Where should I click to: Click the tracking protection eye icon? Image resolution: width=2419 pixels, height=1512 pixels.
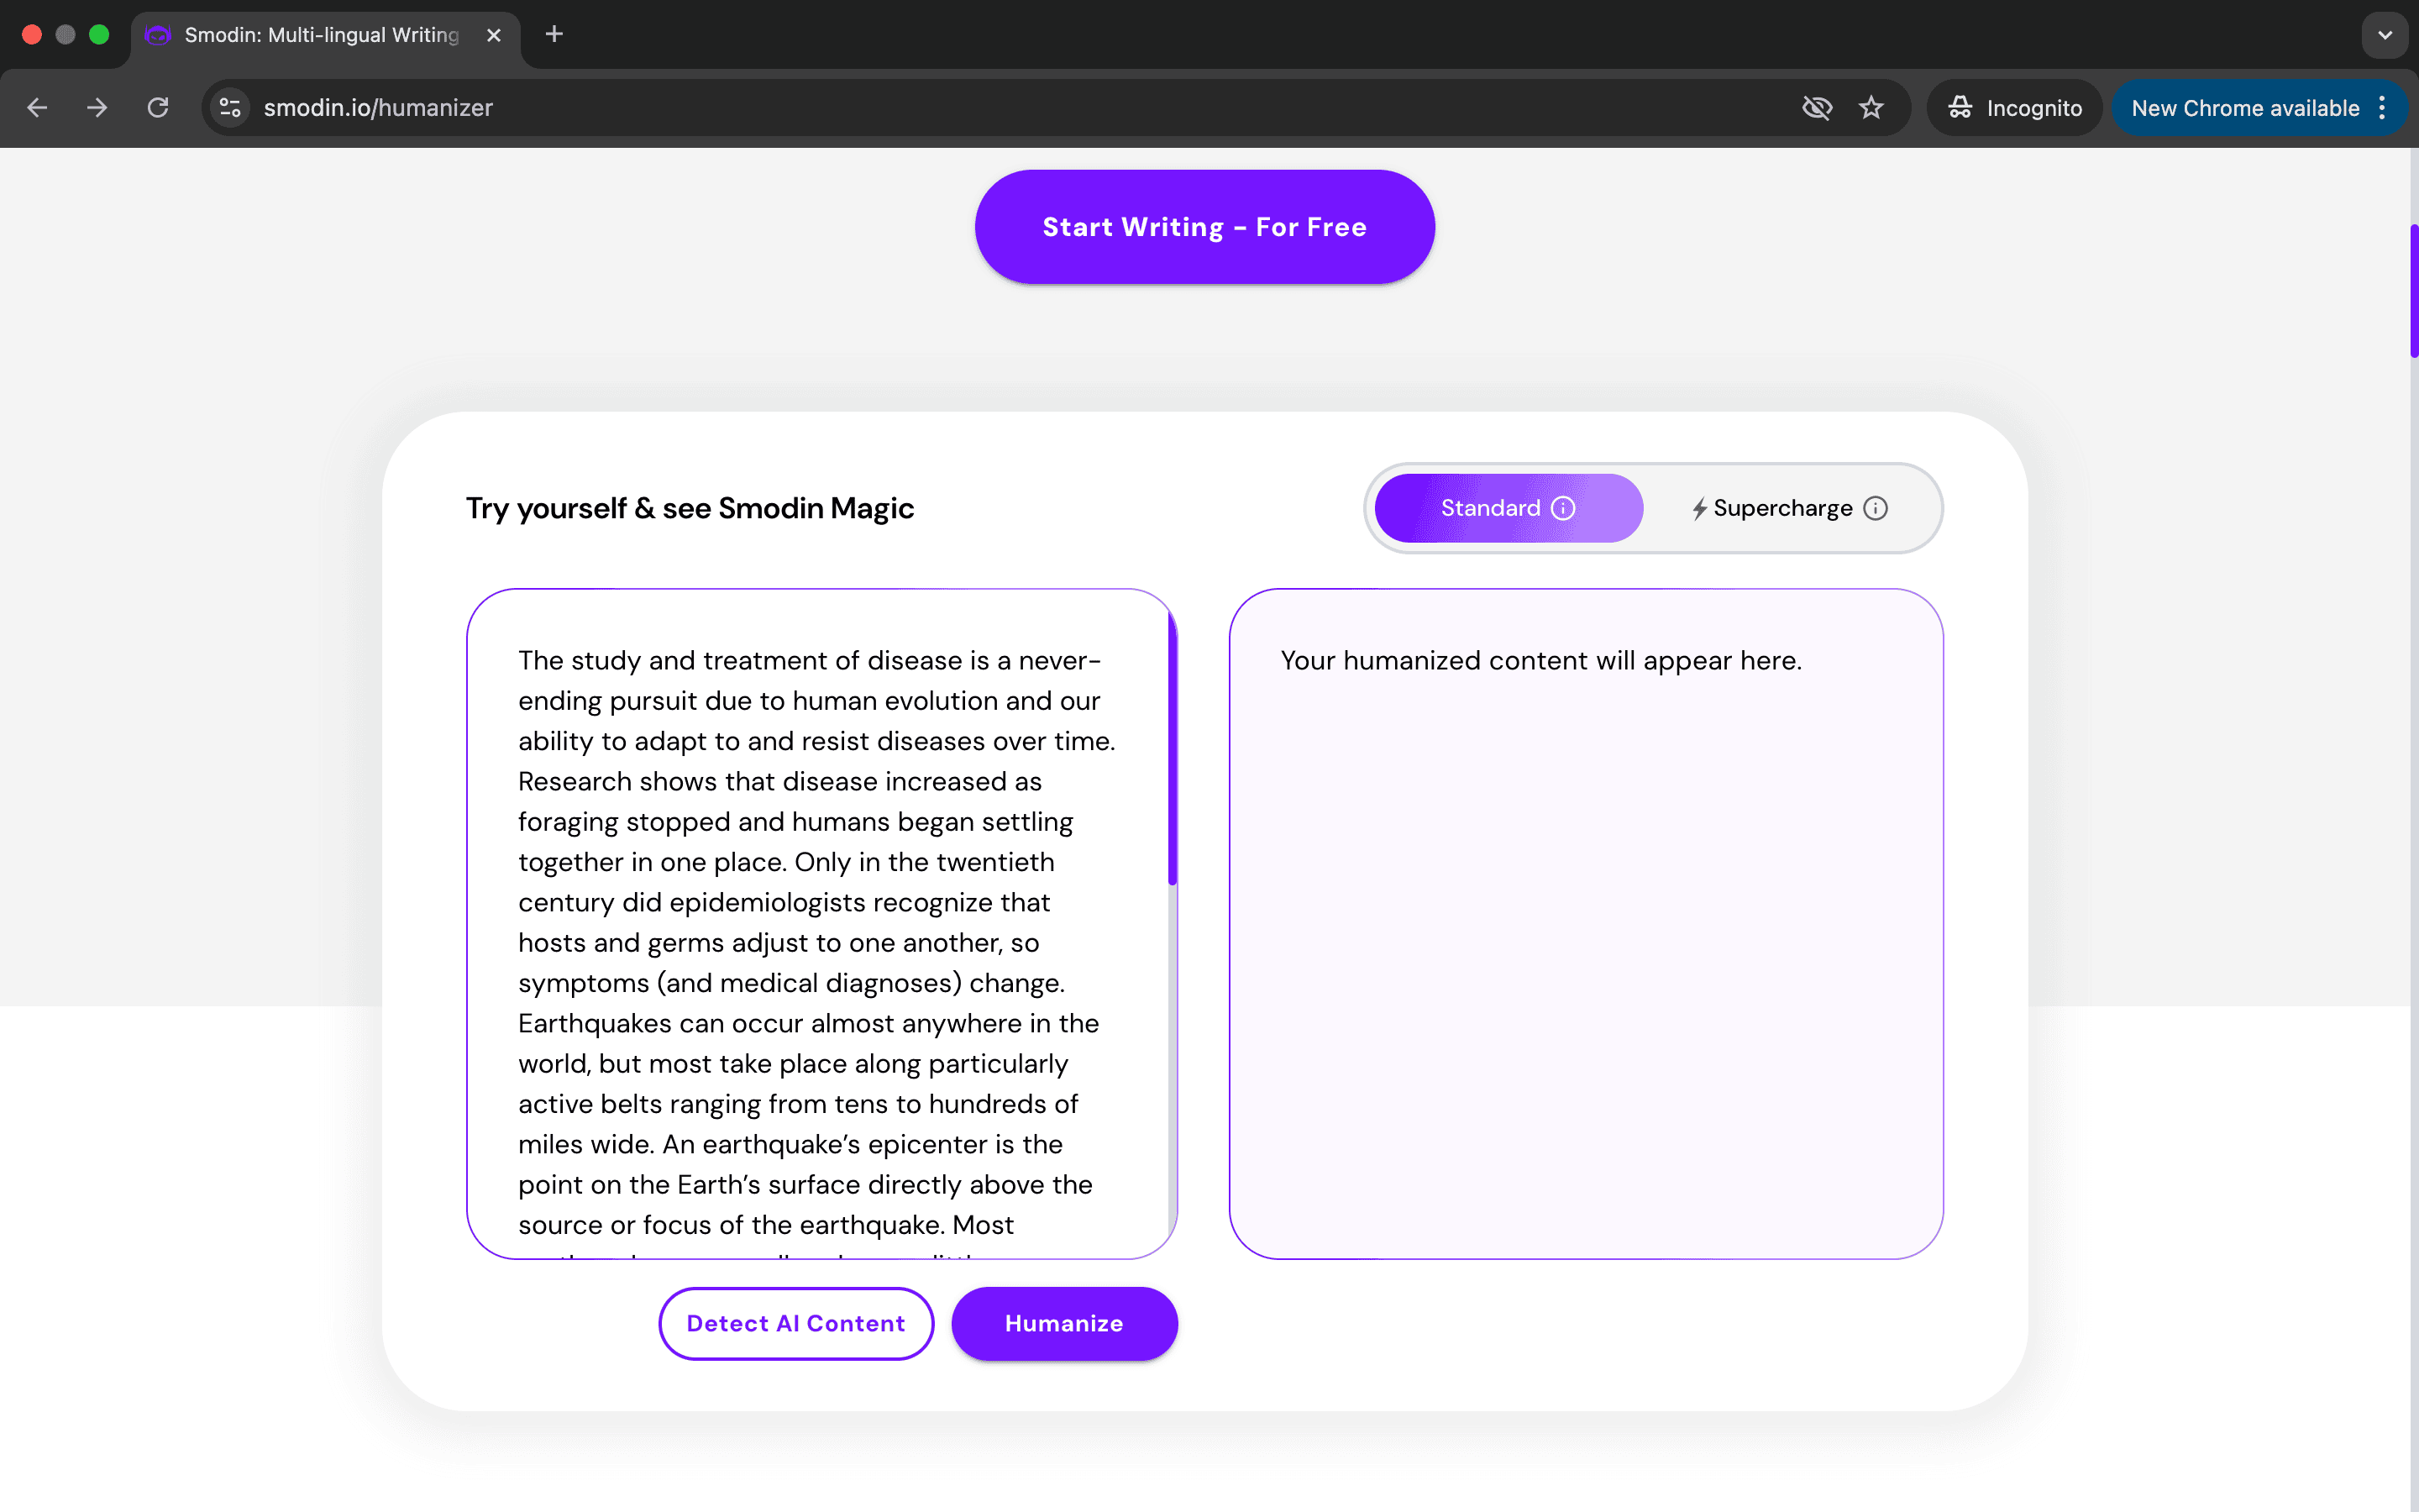point(1816,108)
